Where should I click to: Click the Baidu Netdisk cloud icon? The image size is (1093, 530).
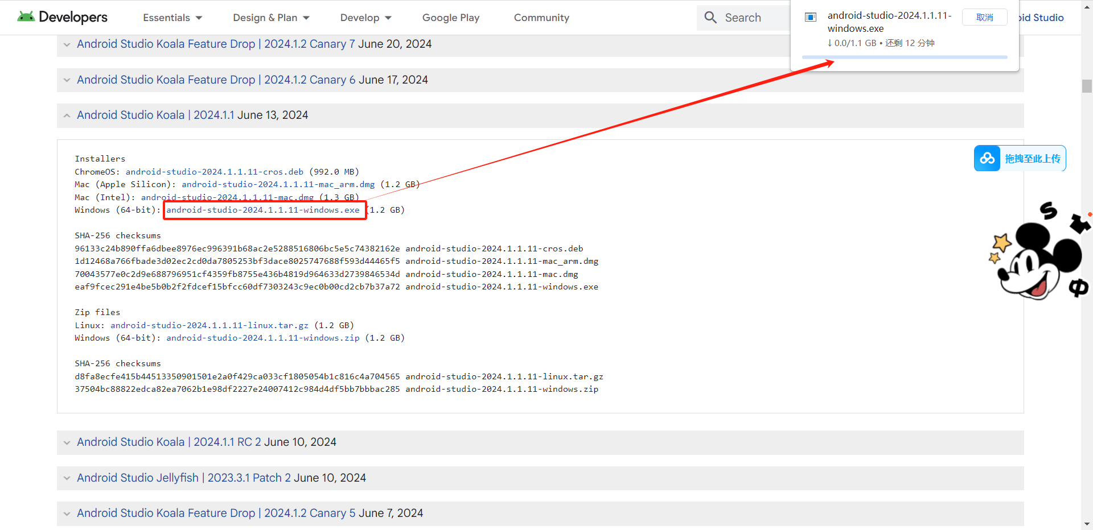coord(987,158)
